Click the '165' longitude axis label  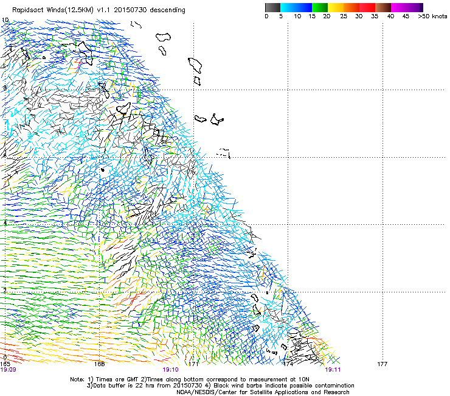[5, 364]
